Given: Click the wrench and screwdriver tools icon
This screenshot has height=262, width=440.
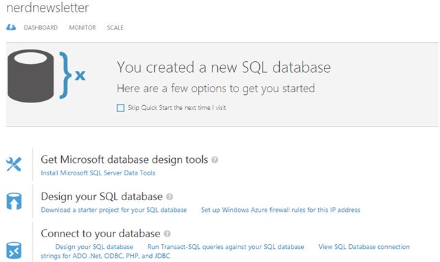Looking at the screenshot, I should click(14, 164).
